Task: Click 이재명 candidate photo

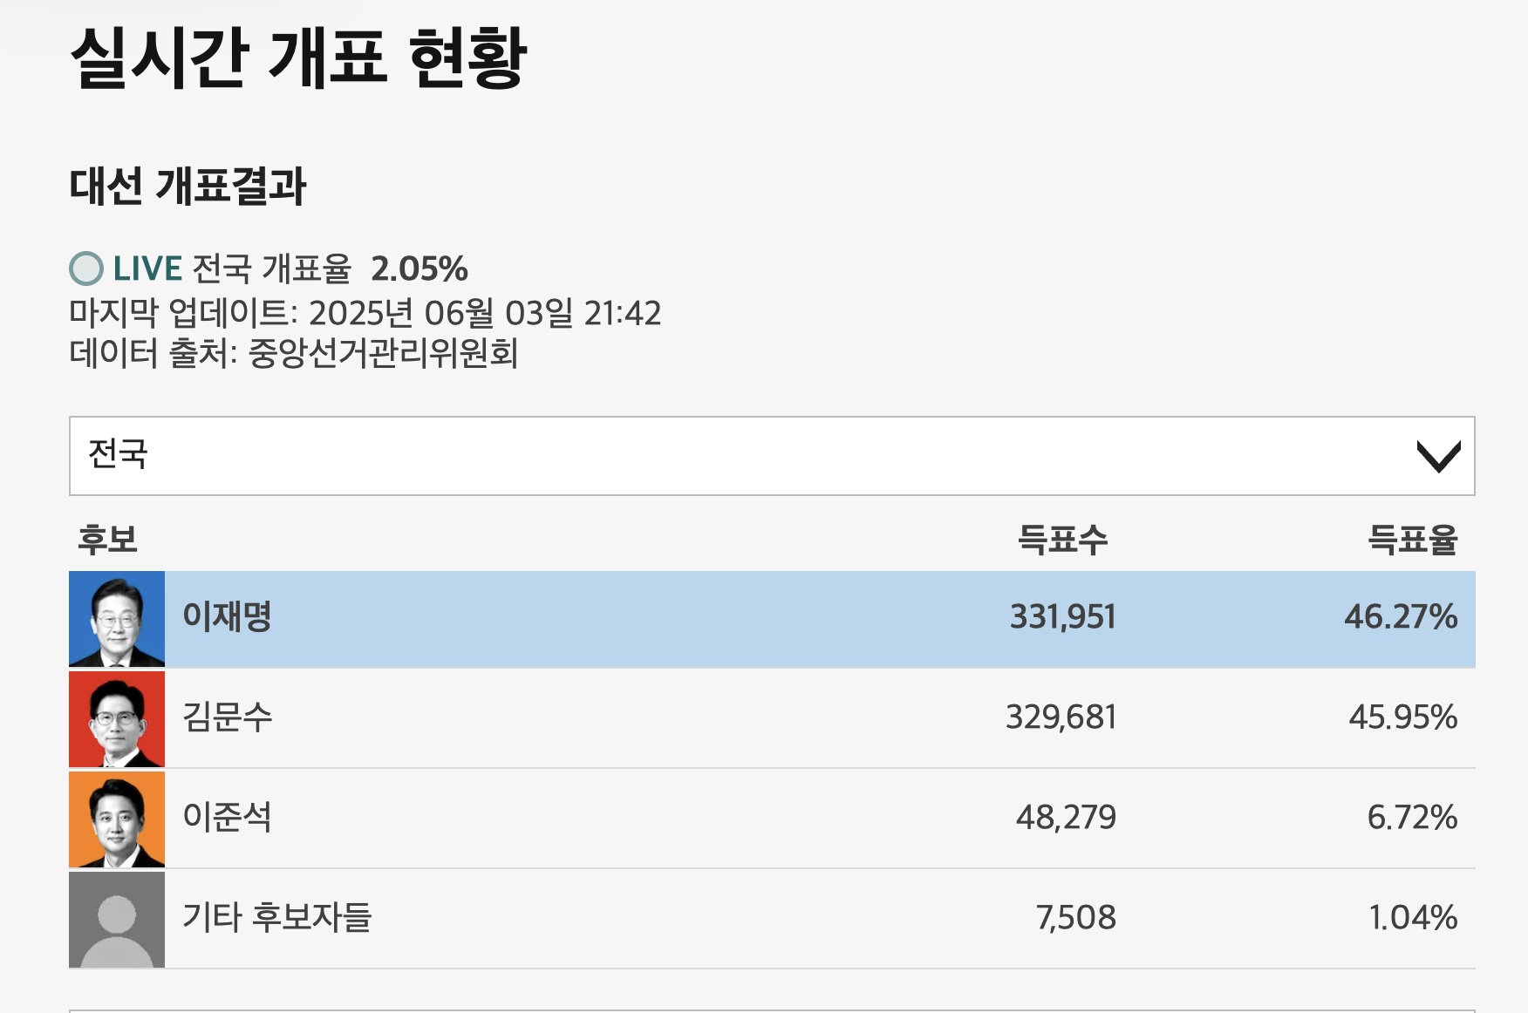Action: tap(117, 619)
